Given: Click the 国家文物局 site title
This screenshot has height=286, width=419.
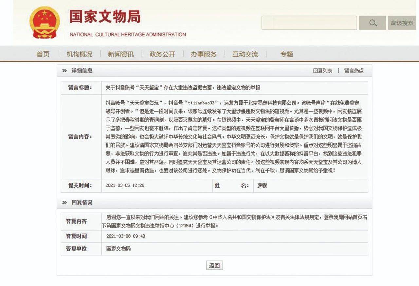Looking at the screenshot, I should coord(105,17).
